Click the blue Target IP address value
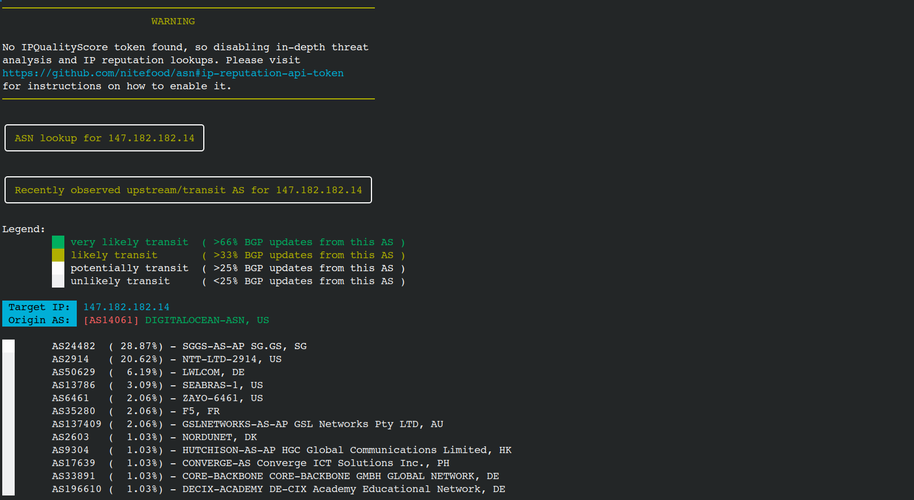The width and height of the screenshot is (914, 500). (x=126, y=307)
